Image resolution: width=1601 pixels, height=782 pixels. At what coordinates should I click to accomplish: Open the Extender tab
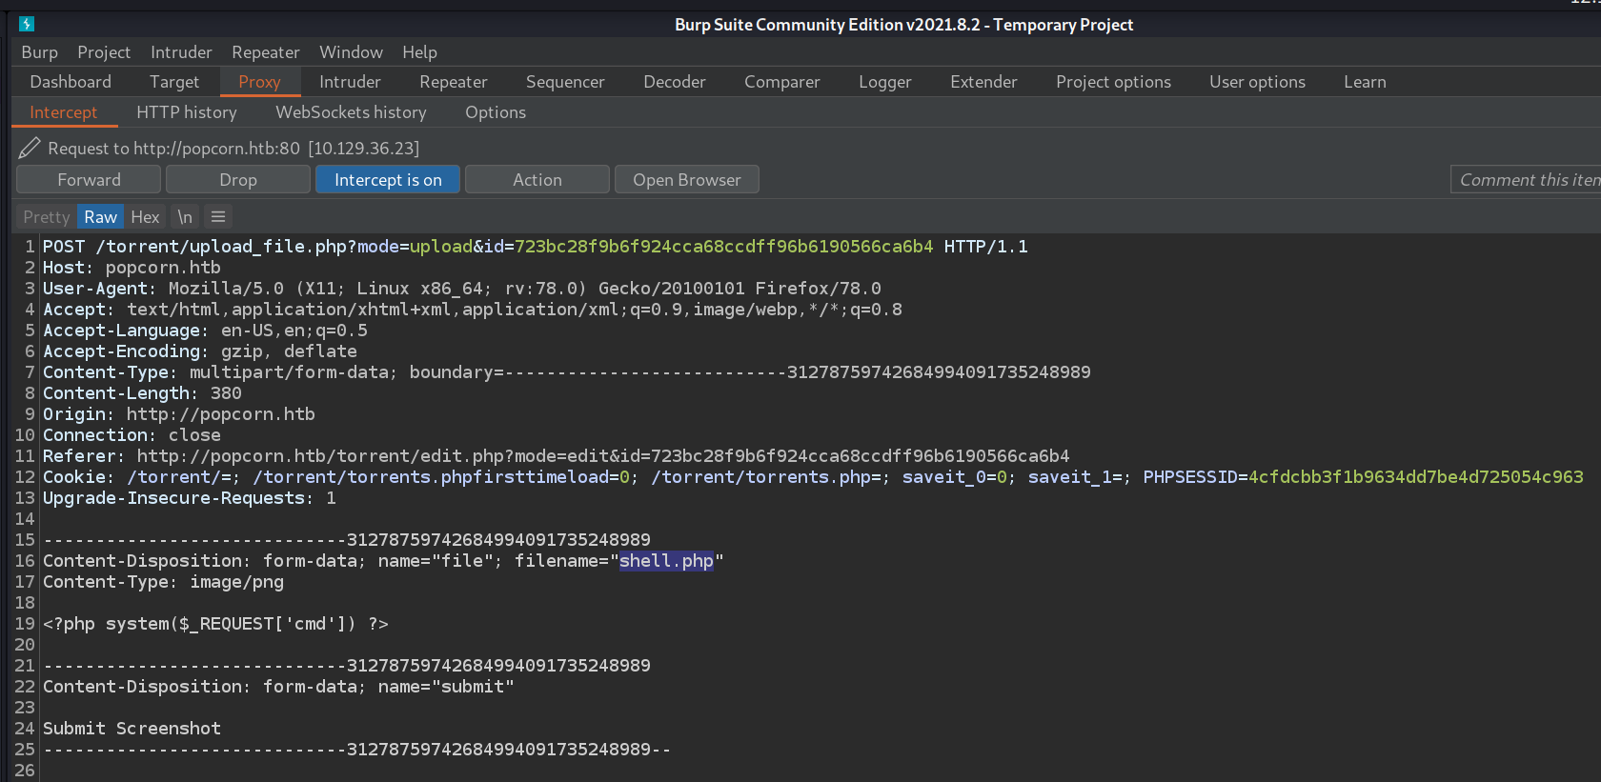pos(983,82)
